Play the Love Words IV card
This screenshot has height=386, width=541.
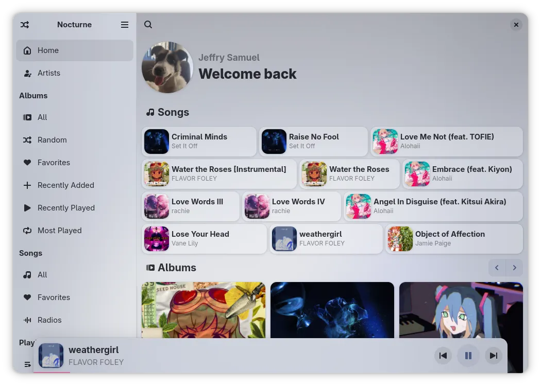click(x=292, y=206)
